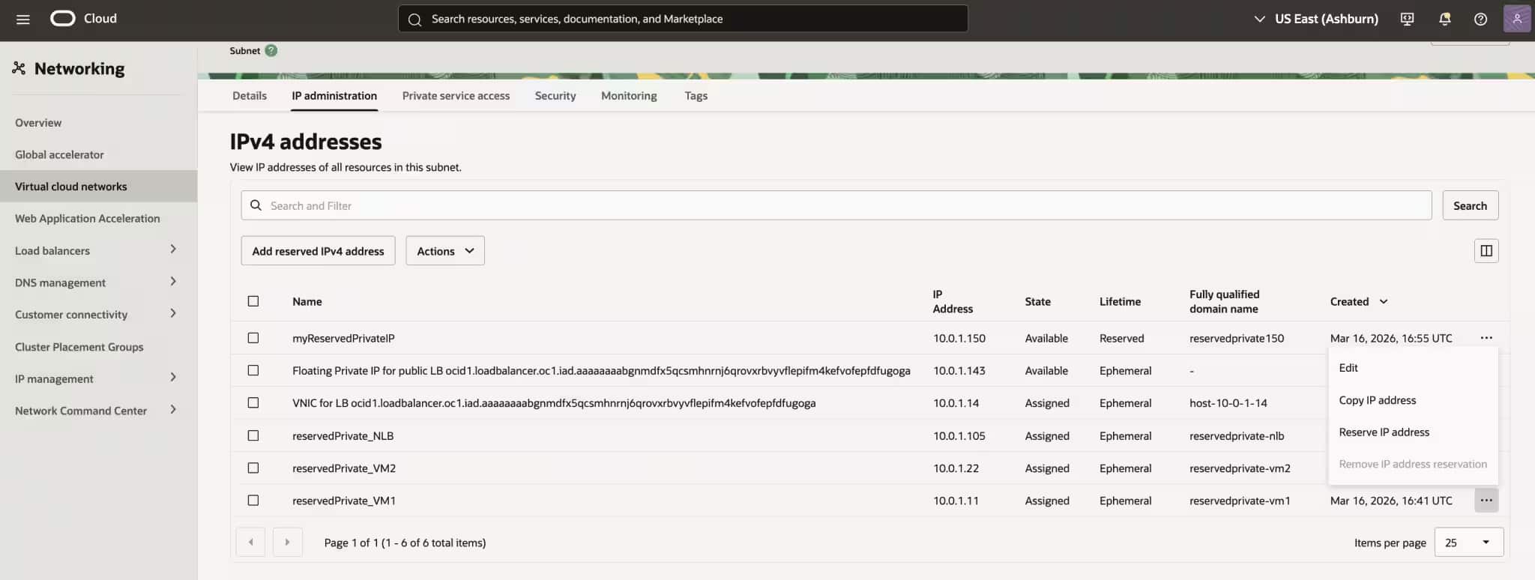Click IP address 10.0.1.22 cell
This screenshot has width=1535, height=580.
point(956,468)
